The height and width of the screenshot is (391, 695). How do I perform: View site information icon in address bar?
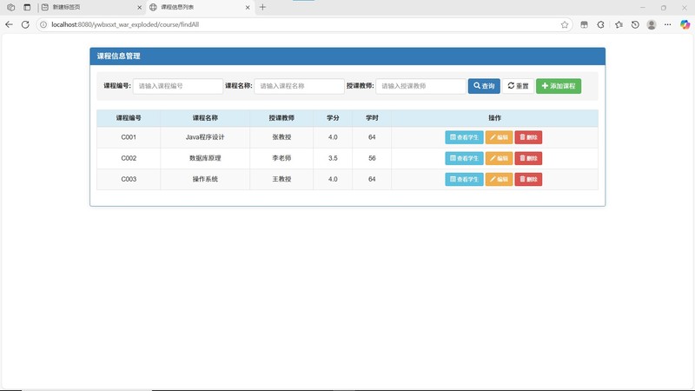coord(43,25)
